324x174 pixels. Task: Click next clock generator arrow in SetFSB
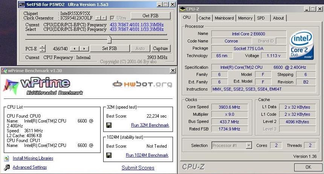click(104, 18)
